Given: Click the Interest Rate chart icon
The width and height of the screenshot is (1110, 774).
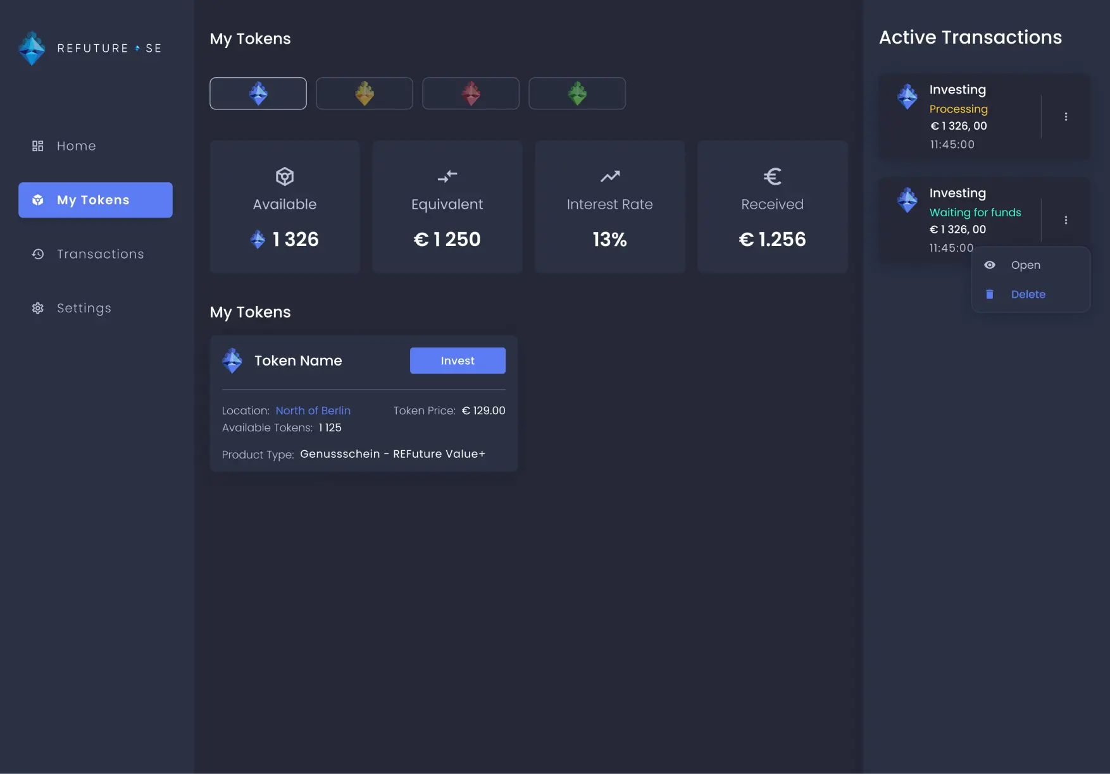Looking at the screenshot, I should tap(609, 176).
